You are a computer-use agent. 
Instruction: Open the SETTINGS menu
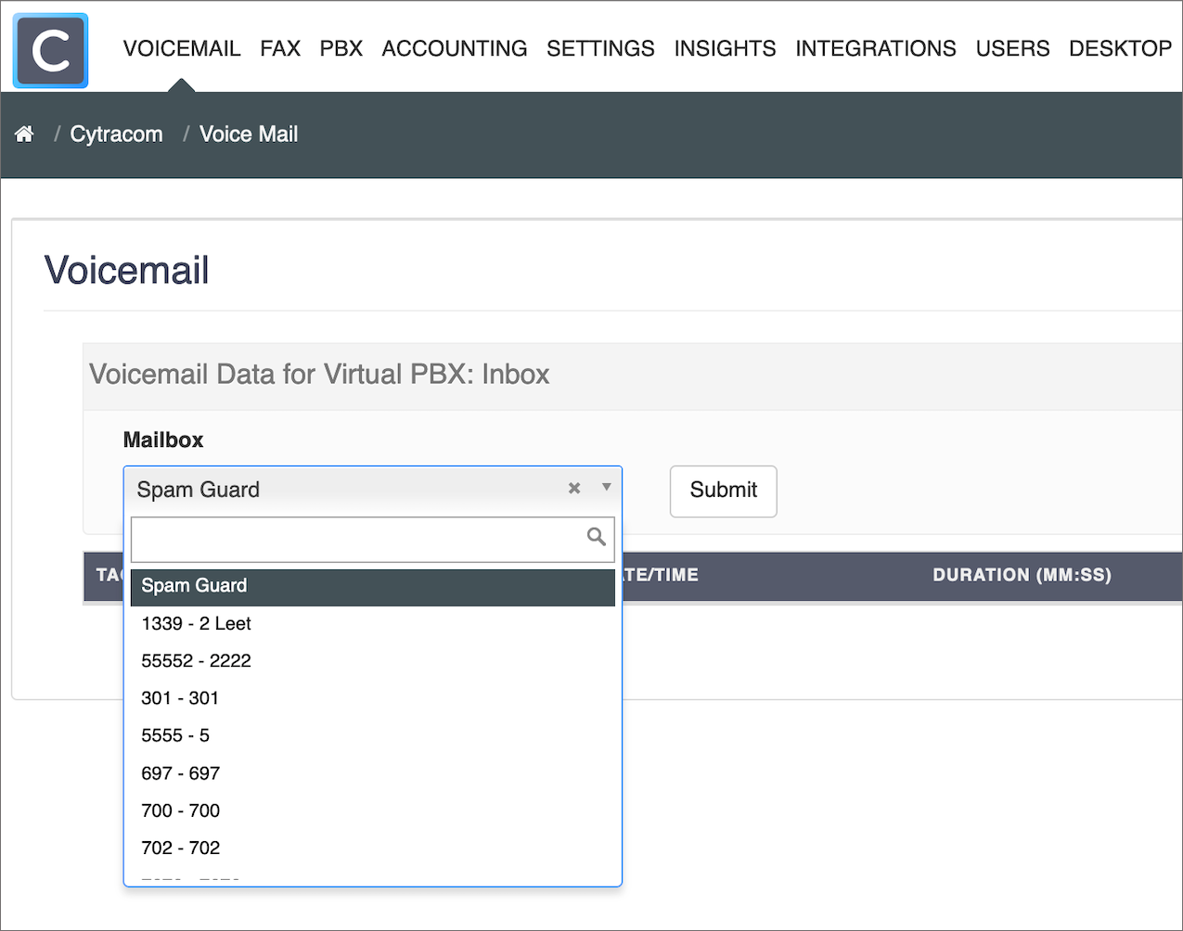(600, 48)
